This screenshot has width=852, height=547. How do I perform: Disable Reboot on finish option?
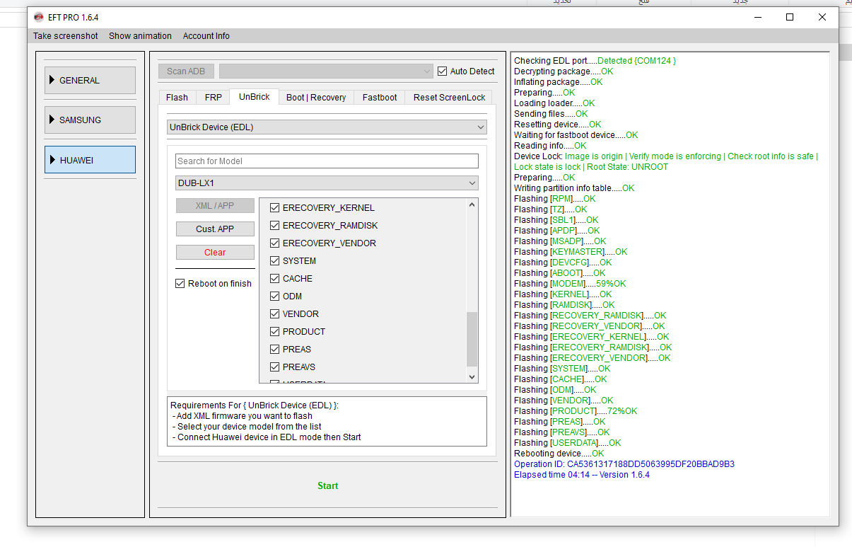pyautogui.click(x=180, y=284)
